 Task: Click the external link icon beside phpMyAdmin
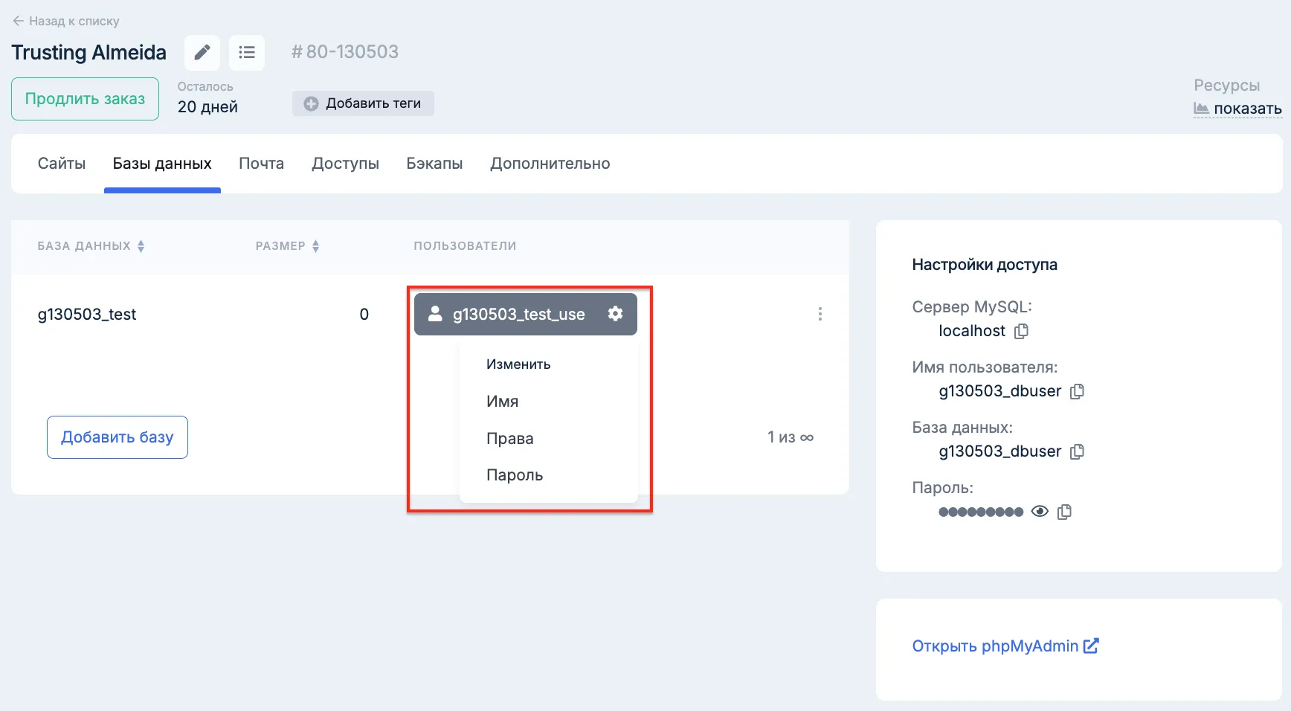coord(1091,646)
